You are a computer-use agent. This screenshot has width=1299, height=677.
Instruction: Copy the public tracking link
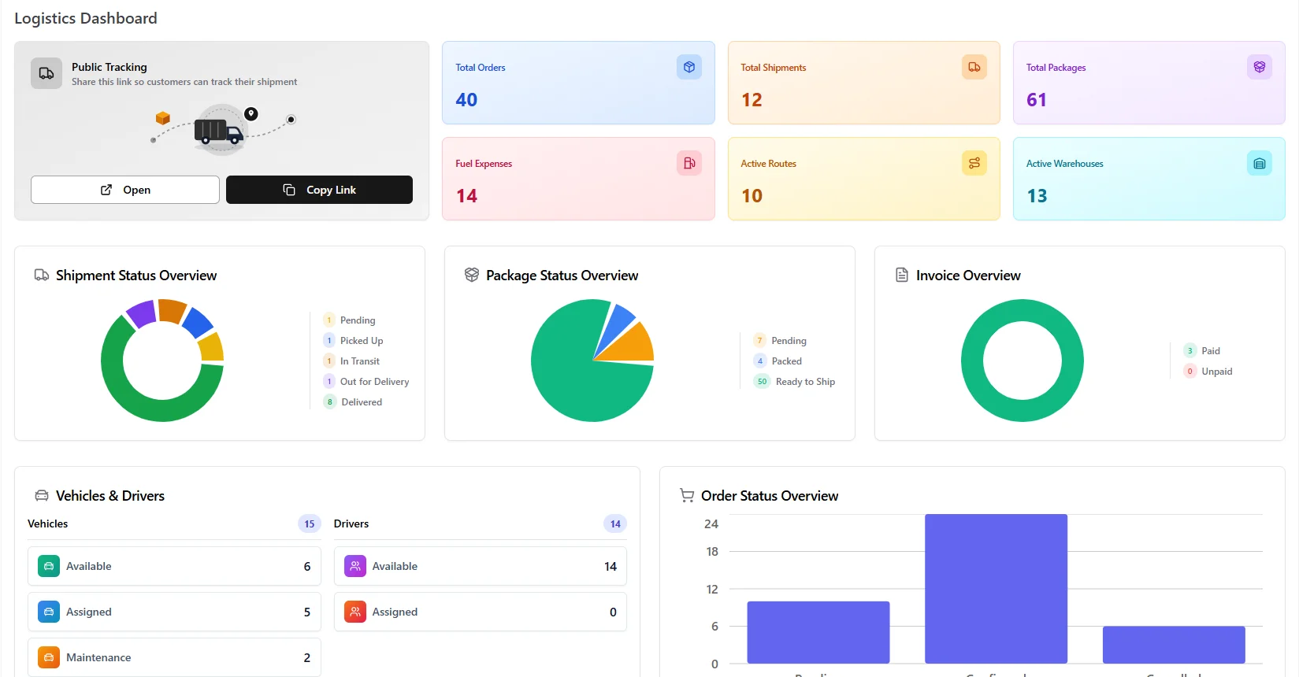click(319, 190)
